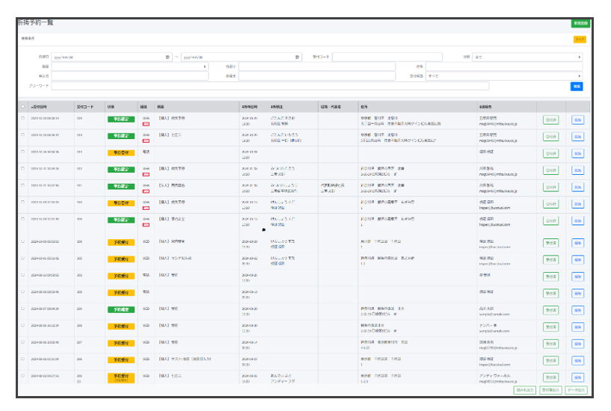Expand the 施設 dropdown in search form

pyautogui.click(x=130, y=67)
